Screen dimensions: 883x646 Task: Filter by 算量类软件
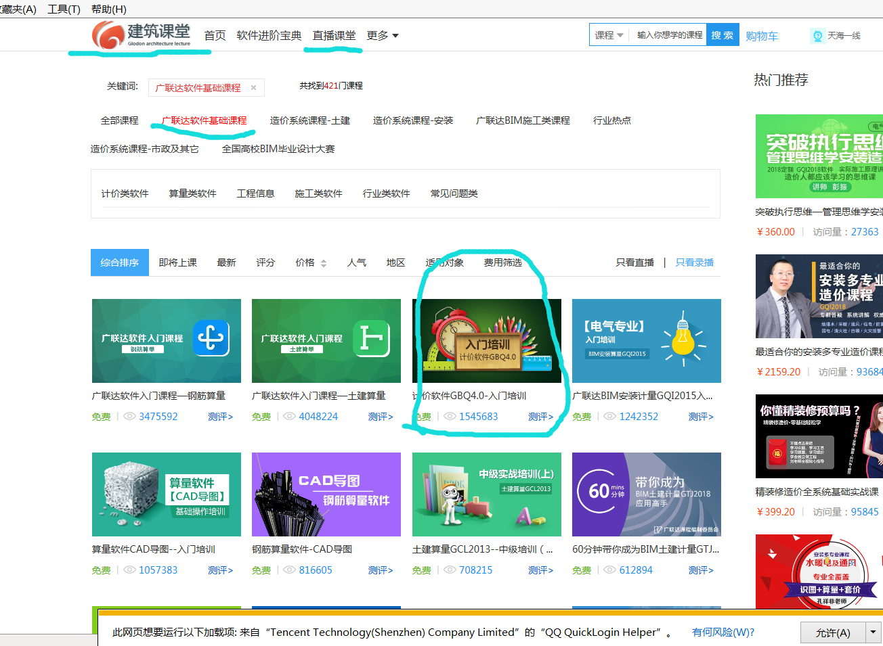(192, 193)
